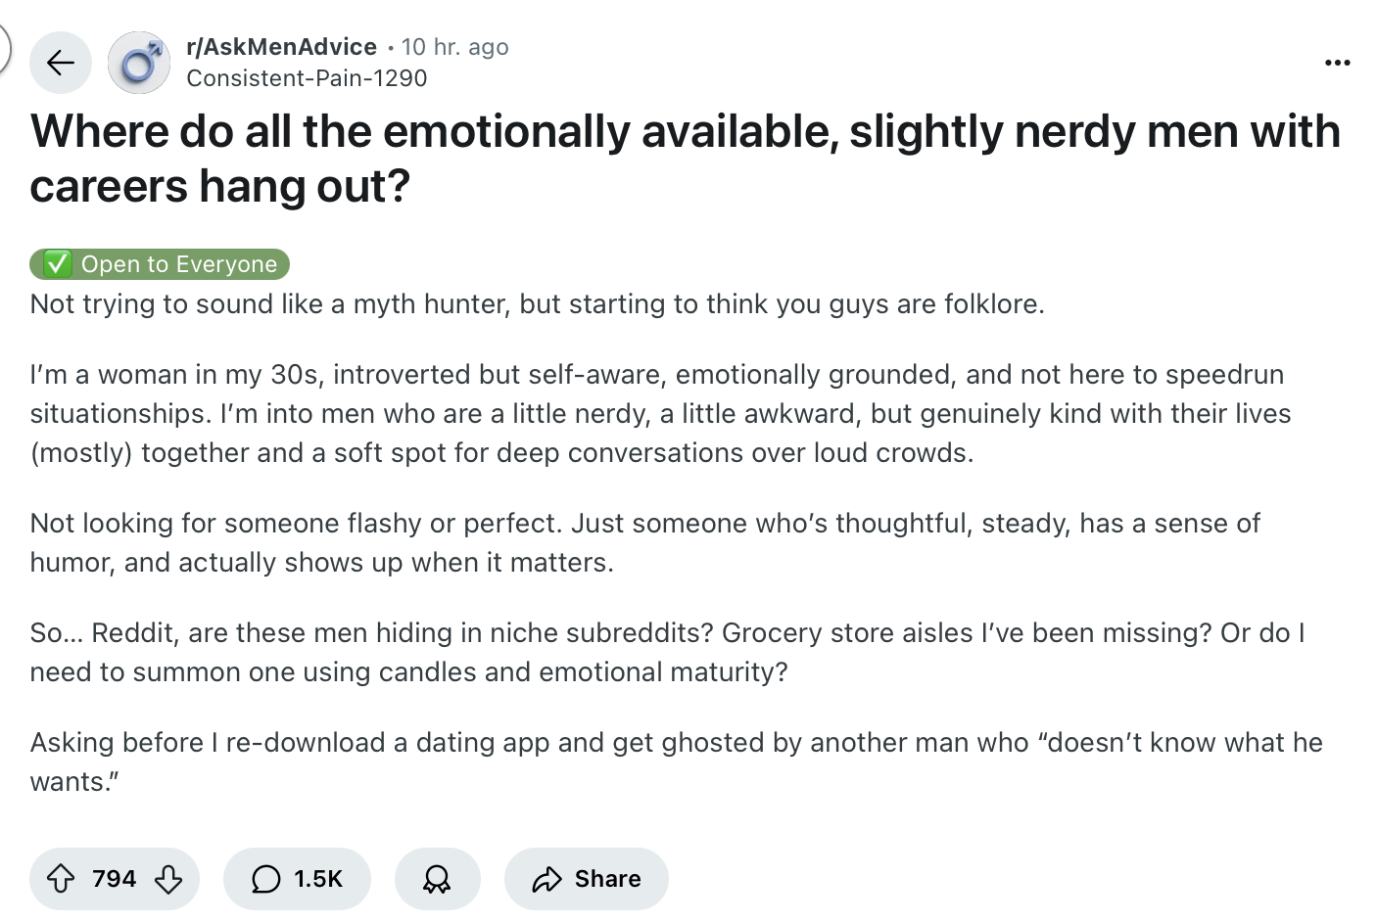
Task: Click the share arrow icon
Action: pyautogui.click(x=546, y=879)
